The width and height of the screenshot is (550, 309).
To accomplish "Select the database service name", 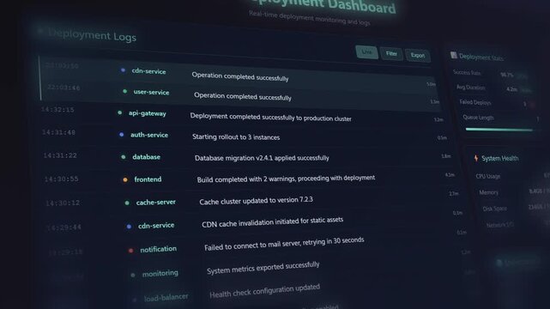I will [x=146, y=157].
